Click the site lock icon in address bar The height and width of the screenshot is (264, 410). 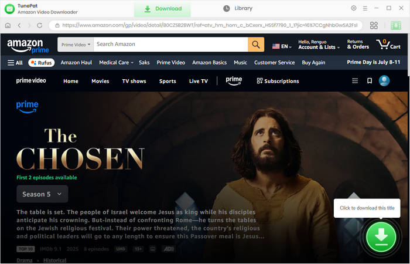[x=57, y=25]
